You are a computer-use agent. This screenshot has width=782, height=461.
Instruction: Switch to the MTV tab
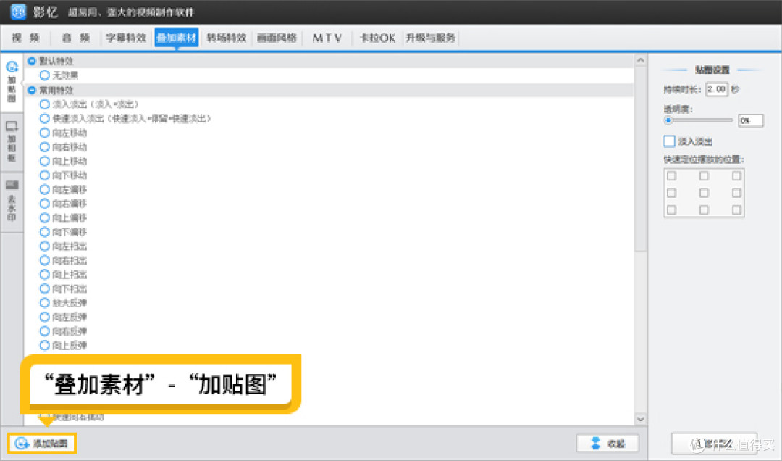coord(327,38)
